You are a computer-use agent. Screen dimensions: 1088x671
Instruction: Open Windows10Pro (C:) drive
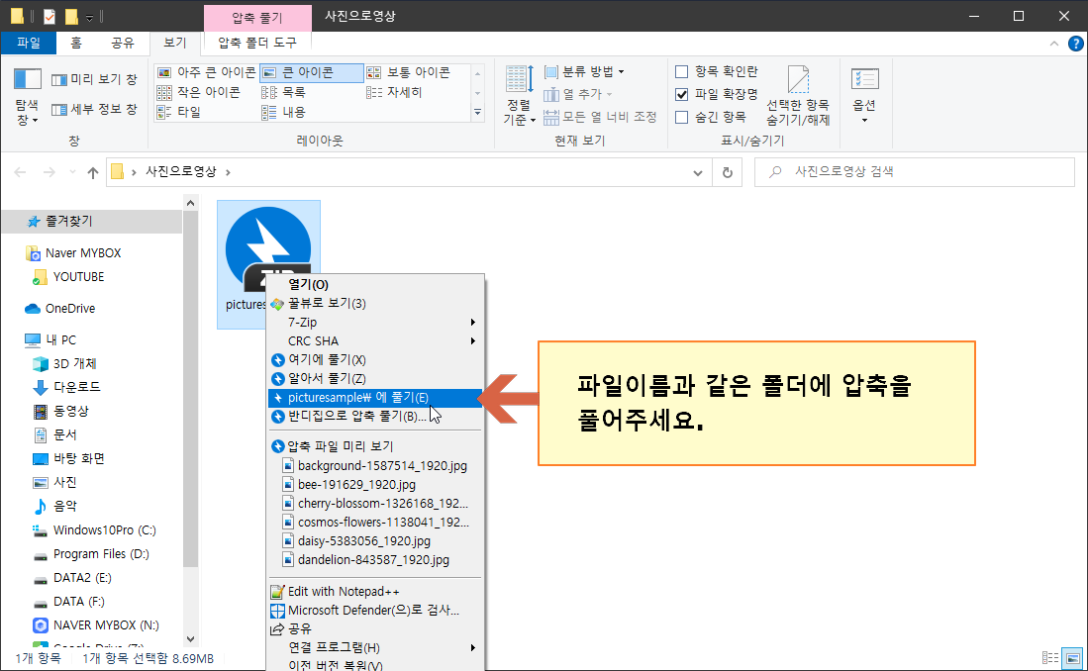tap(95, 530)
